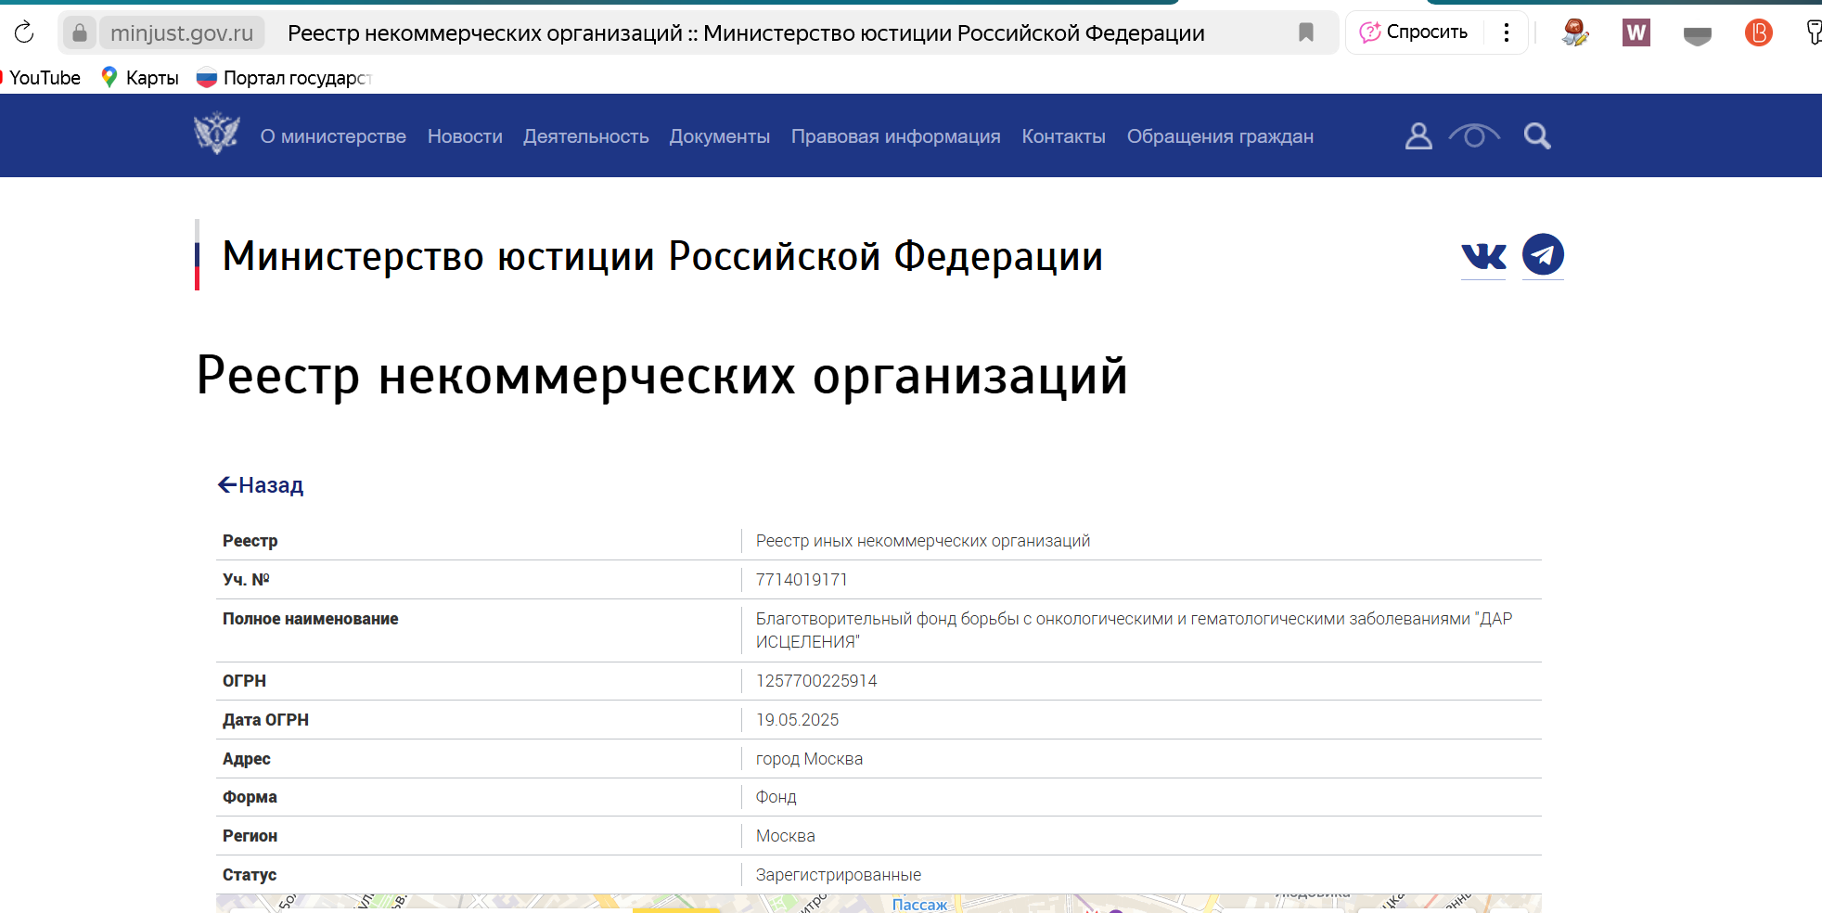1822x913 pixels.
Task: Select Правовая информация in the navbar
Action: pyautogui.click(x=896, y=136)
